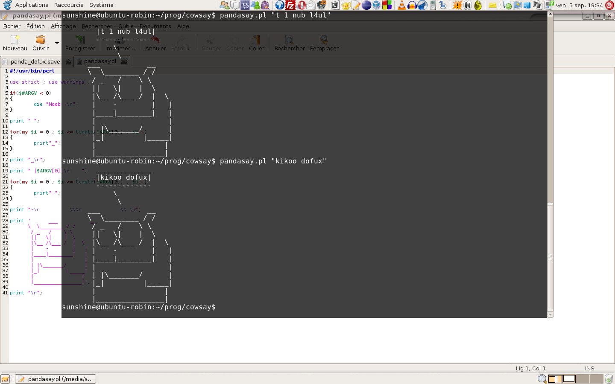Open the terminal launcher icon in panel
615x384 pixels.
point(335,5)
